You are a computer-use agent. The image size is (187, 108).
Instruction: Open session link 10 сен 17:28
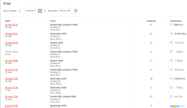11,97
